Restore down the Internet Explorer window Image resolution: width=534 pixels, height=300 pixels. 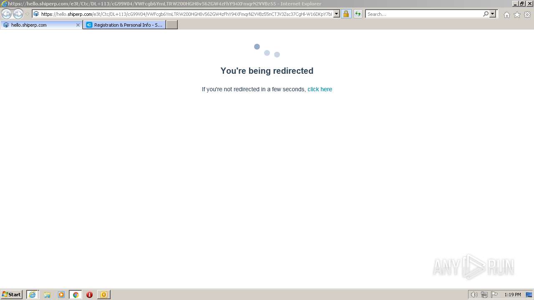(x=522, y=3)
